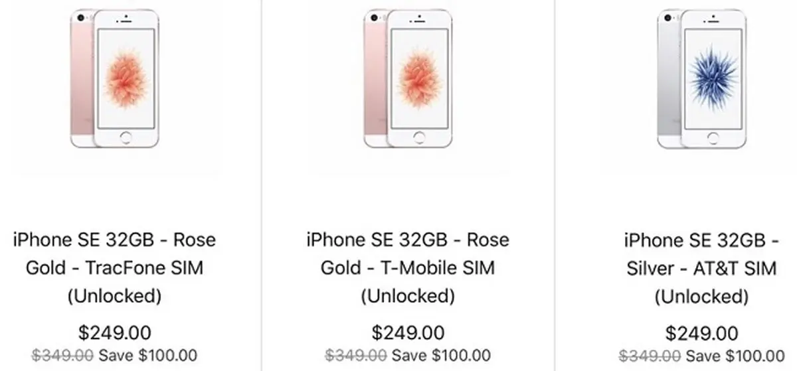This screenshot has width=797, height=371.
Task: Click the home button on the silver iPhone picture
Action: pos(713,138)
